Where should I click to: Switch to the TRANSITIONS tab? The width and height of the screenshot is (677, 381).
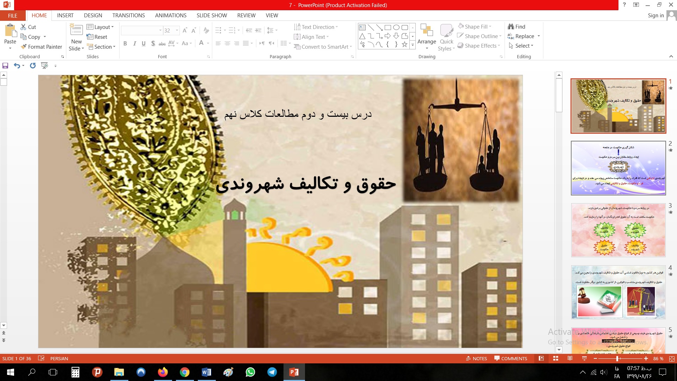click(128, 16)
